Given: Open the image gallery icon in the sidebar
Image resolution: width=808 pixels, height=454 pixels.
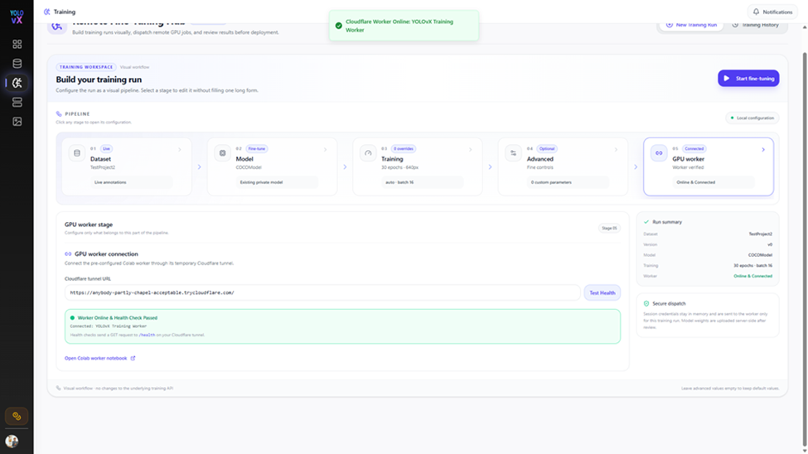Looking at the screenshot, I should [x=17, y=122].
